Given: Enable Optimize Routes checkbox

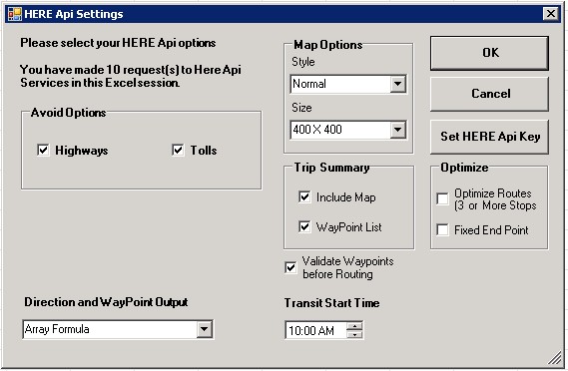Looking at the screenshot, I should [442, 198].
